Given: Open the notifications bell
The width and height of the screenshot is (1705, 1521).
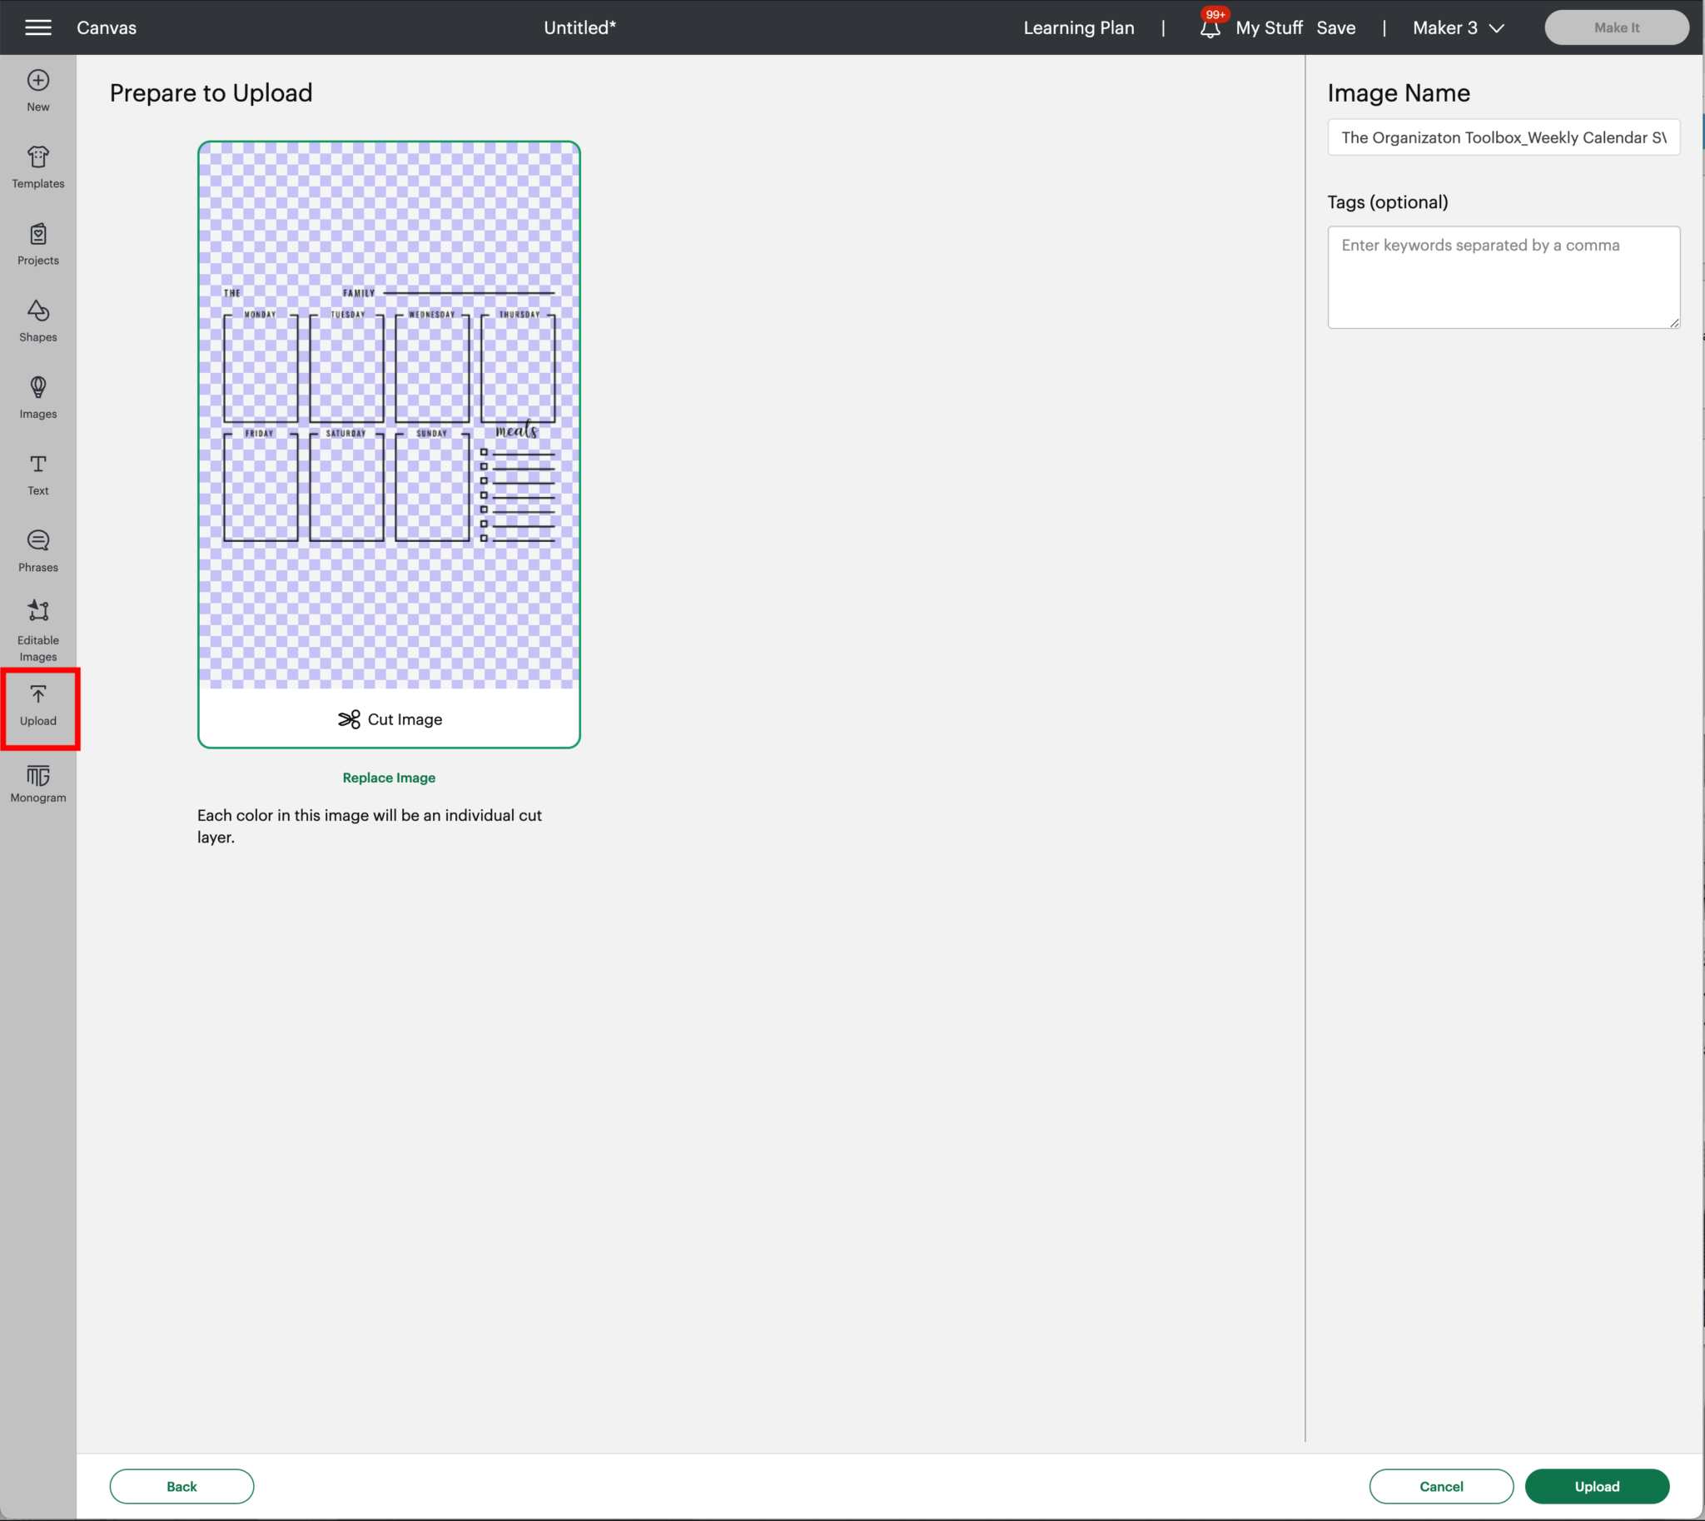Looking at the screenshot, I should tap(1210, 28).
